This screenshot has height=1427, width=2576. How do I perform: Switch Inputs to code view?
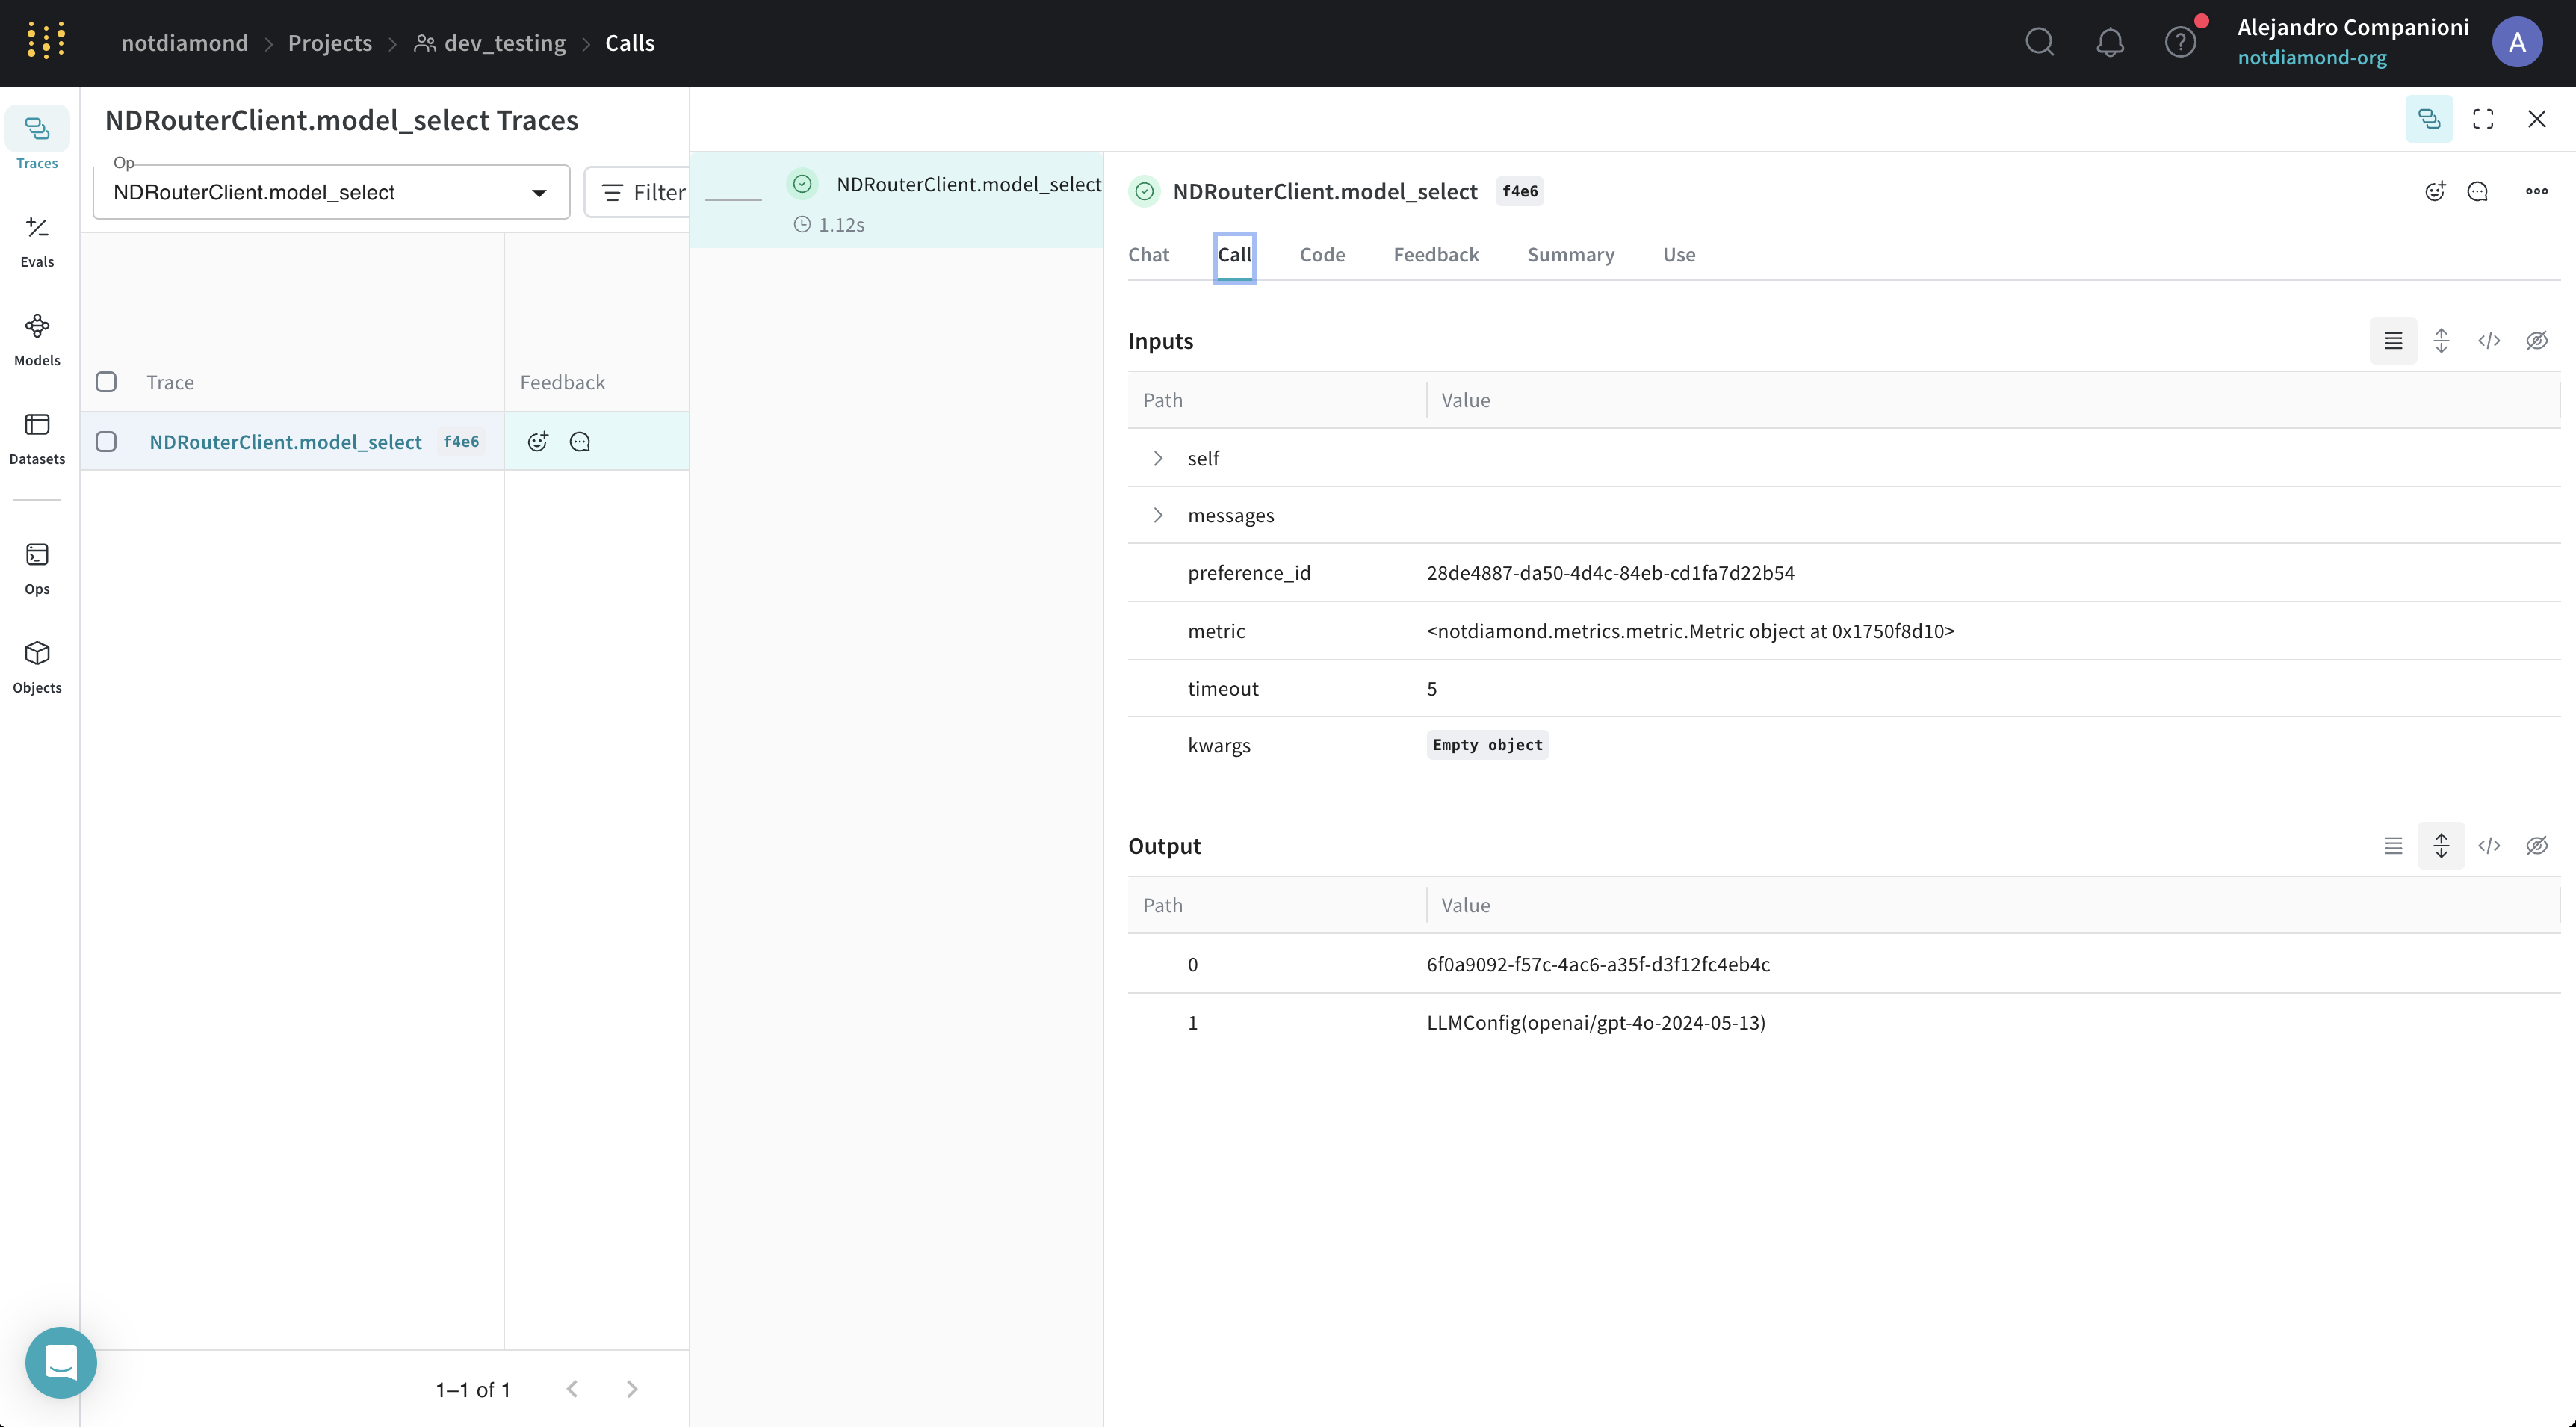click(2490, 341)
